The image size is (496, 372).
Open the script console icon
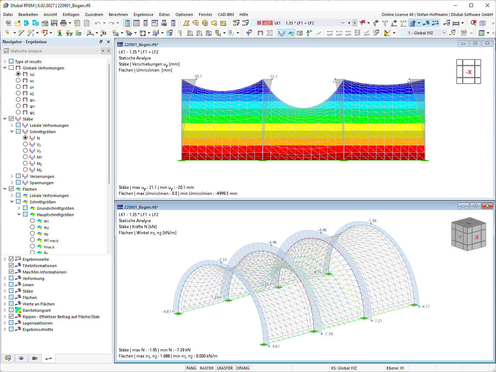(155, 23)
